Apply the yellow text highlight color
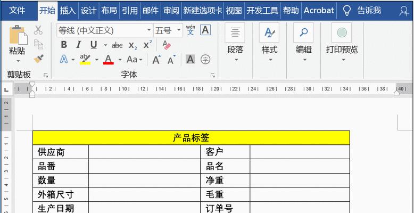414x213 pixels. pyautogui.click(x=85, y=60)
